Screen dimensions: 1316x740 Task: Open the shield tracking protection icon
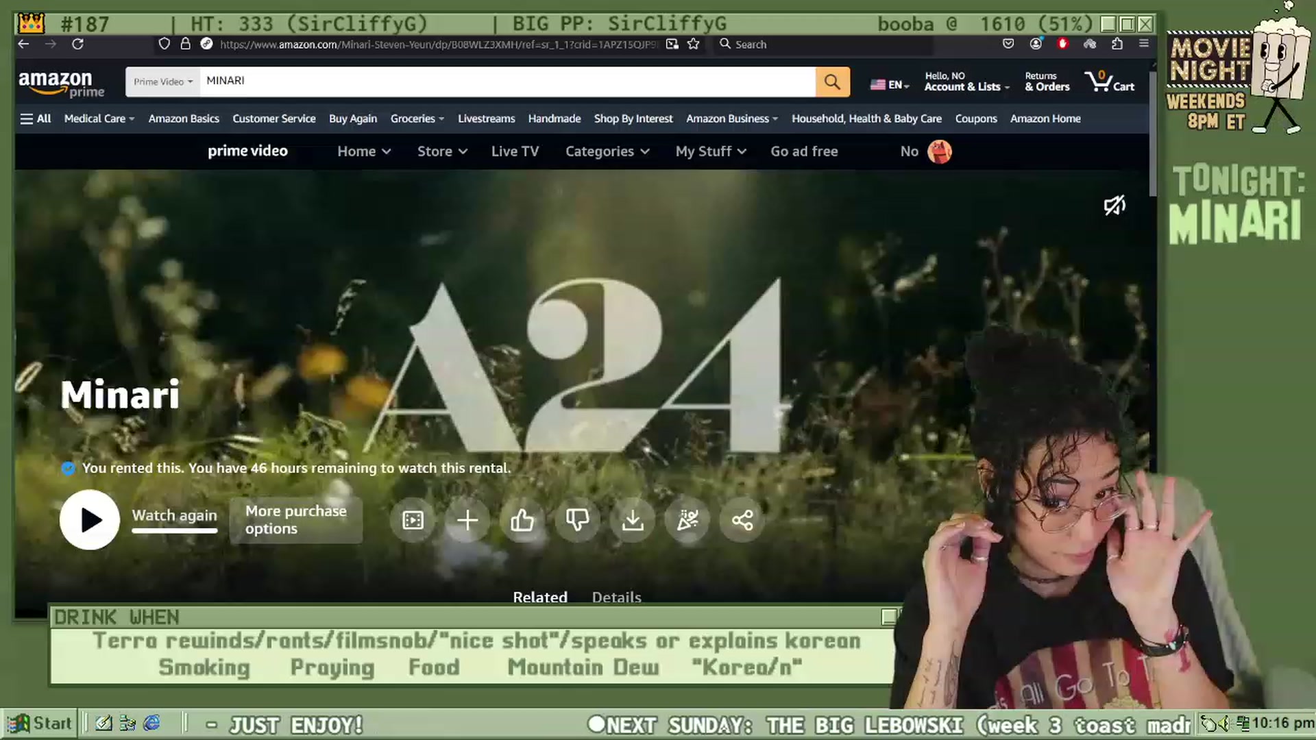click(x=164, y=44)
